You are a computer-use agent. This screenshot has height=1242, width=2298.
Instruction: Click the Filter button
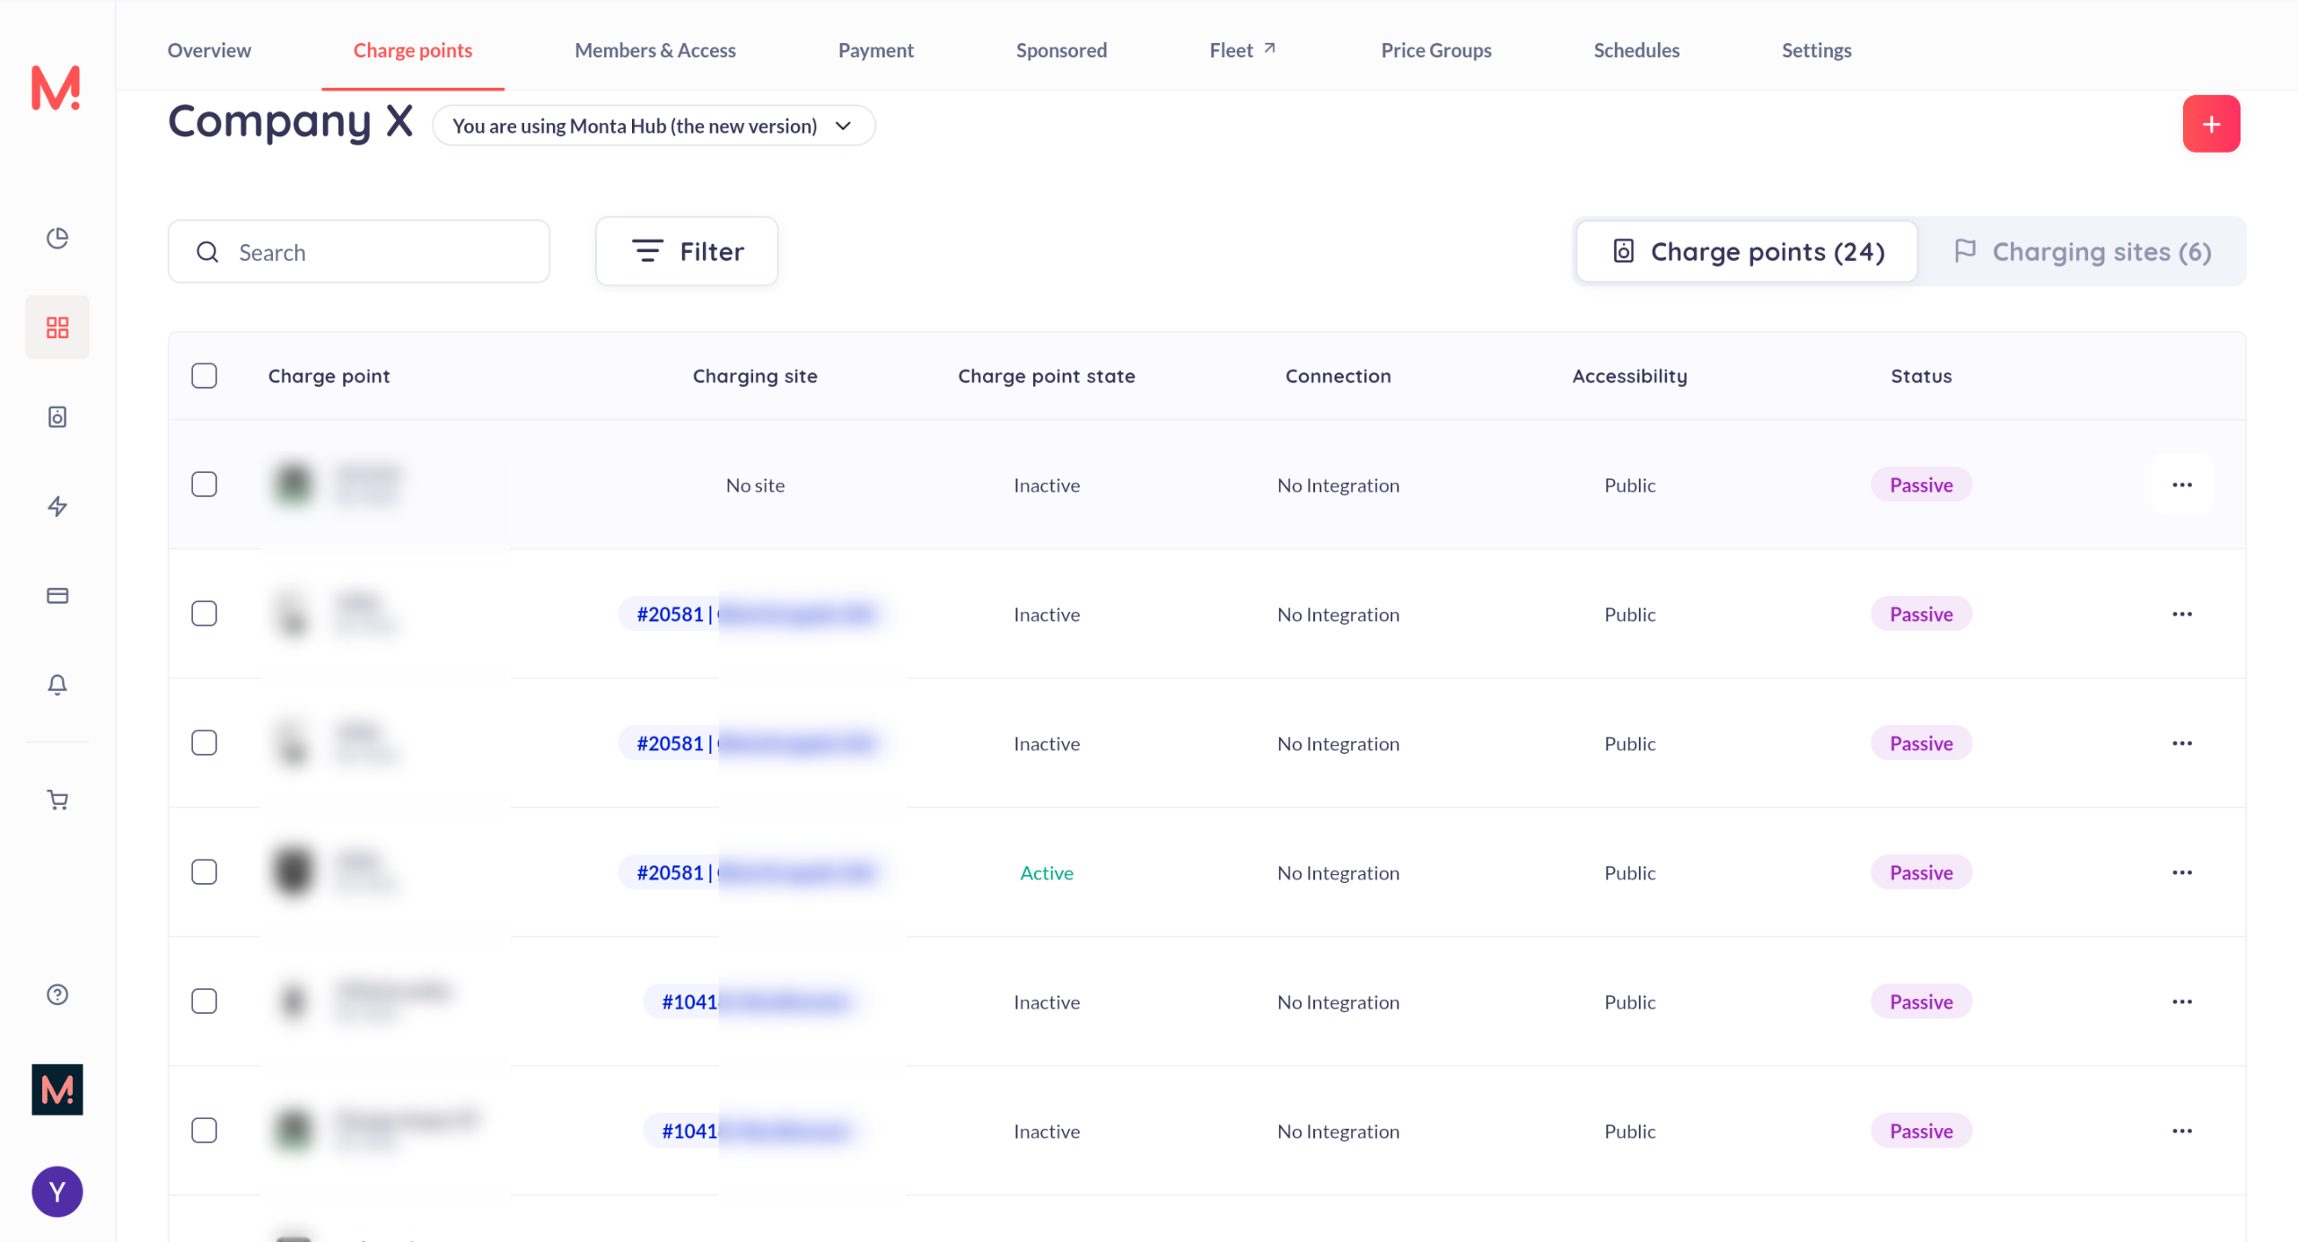[x=687, y=252]
